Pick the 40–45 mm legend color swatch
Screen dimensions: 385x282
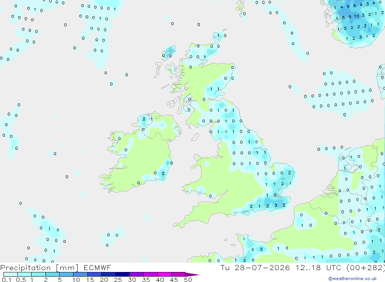[x=164, y=274]
